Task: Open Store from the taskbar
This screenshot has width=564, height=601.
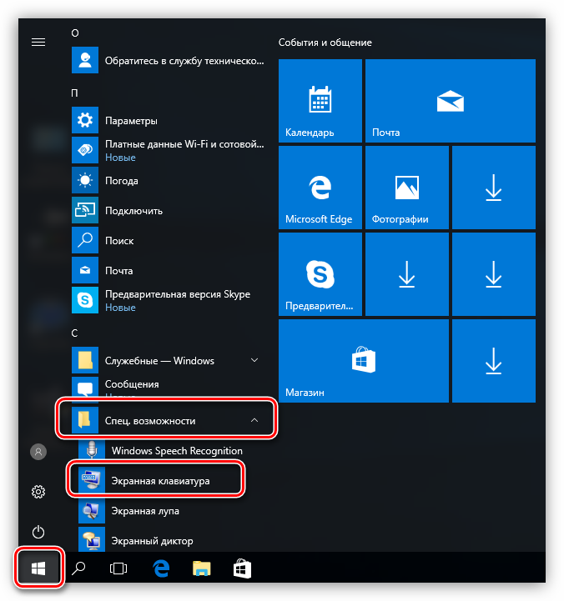Action: (242, 568)
